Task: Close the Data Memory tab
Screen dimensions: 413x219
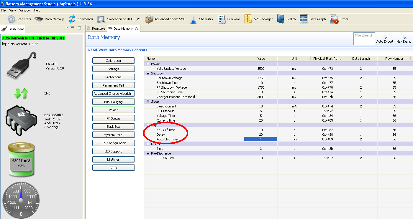Action: click(x=137, y=29)
